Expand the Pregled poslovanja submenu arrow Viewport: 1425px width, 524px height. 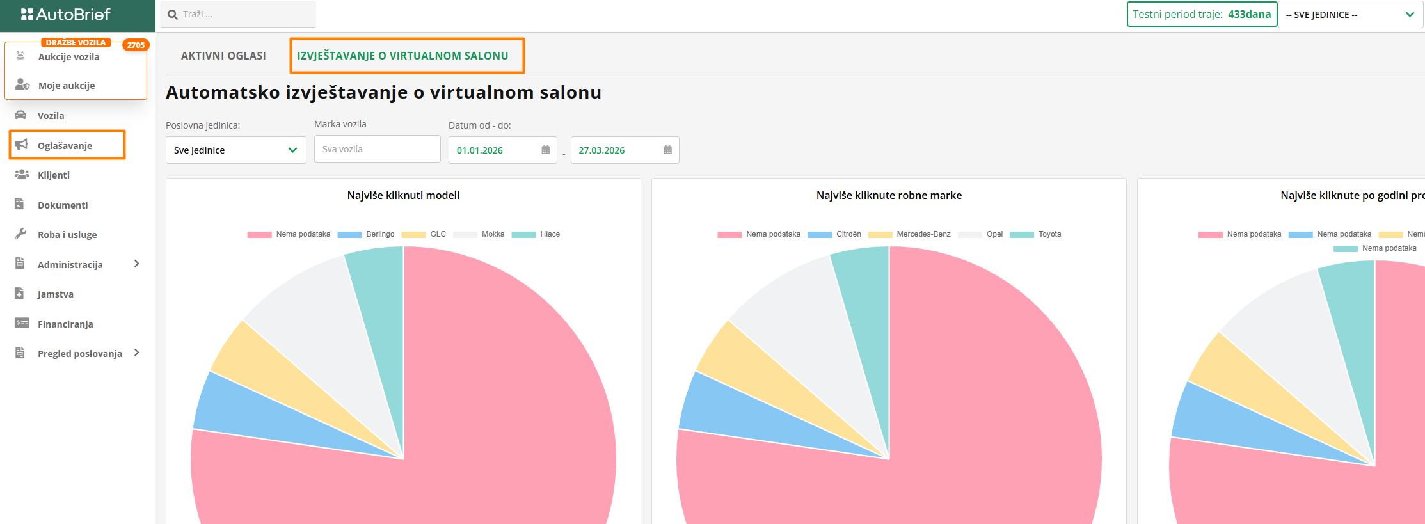click(x=136, y=353)
